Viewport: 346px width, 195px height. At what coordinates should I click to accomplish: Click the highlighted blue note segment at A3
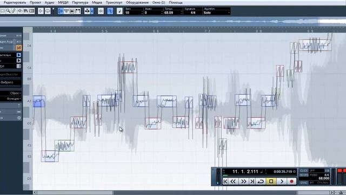click(x=39, y=101)
